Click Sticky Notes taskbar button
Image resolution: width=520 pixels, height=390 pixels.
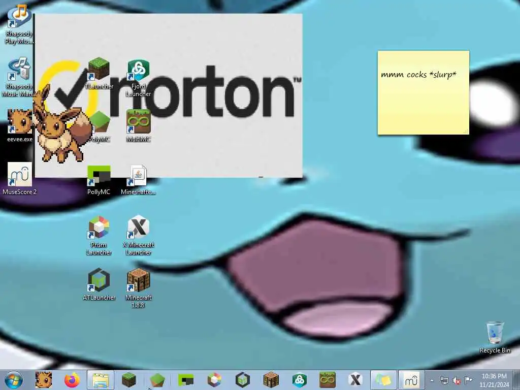tap(384, 380)
